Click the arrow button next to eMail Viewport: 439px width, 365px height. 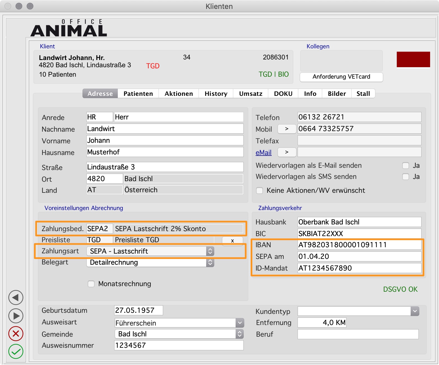coord(287,152)
